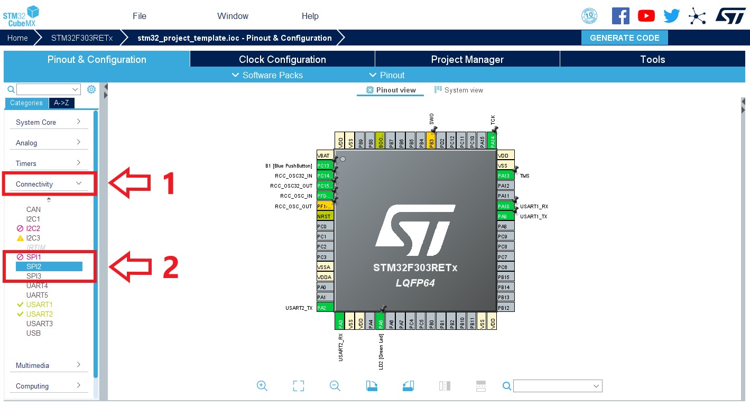Rotate the chip view counterclockwise
750x406 pixels.
[x=408, y=386]
